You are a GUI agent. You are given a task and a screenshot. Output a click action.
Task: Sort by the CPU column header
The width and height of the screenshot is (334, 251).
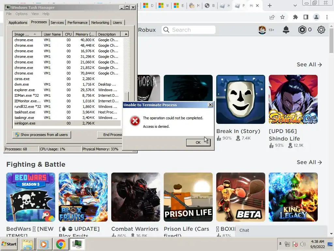click(x=68, y=34)
